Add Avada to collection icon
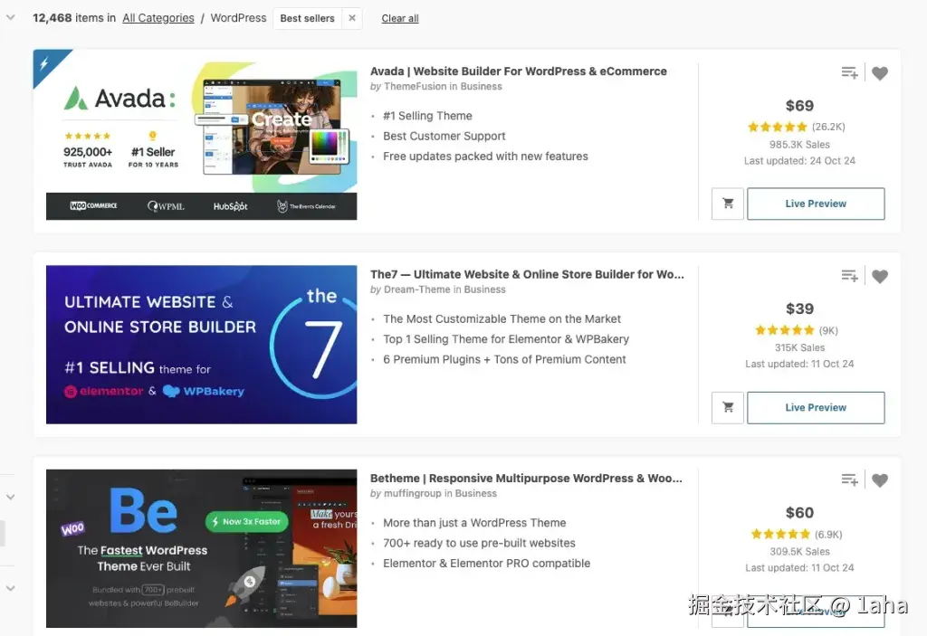The image size is (927, 636). click(849, 73)
